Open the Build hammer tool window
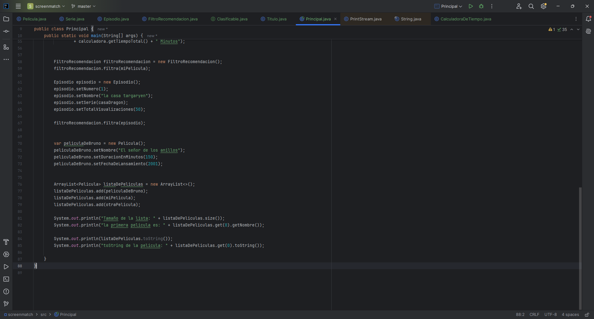This screenshot has width=594, height=319. [x=6, y=242]
